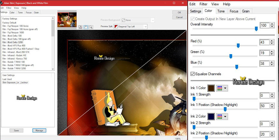Click the Cancel button
Screen dimensions: 279x140
[x=179, y=17]
